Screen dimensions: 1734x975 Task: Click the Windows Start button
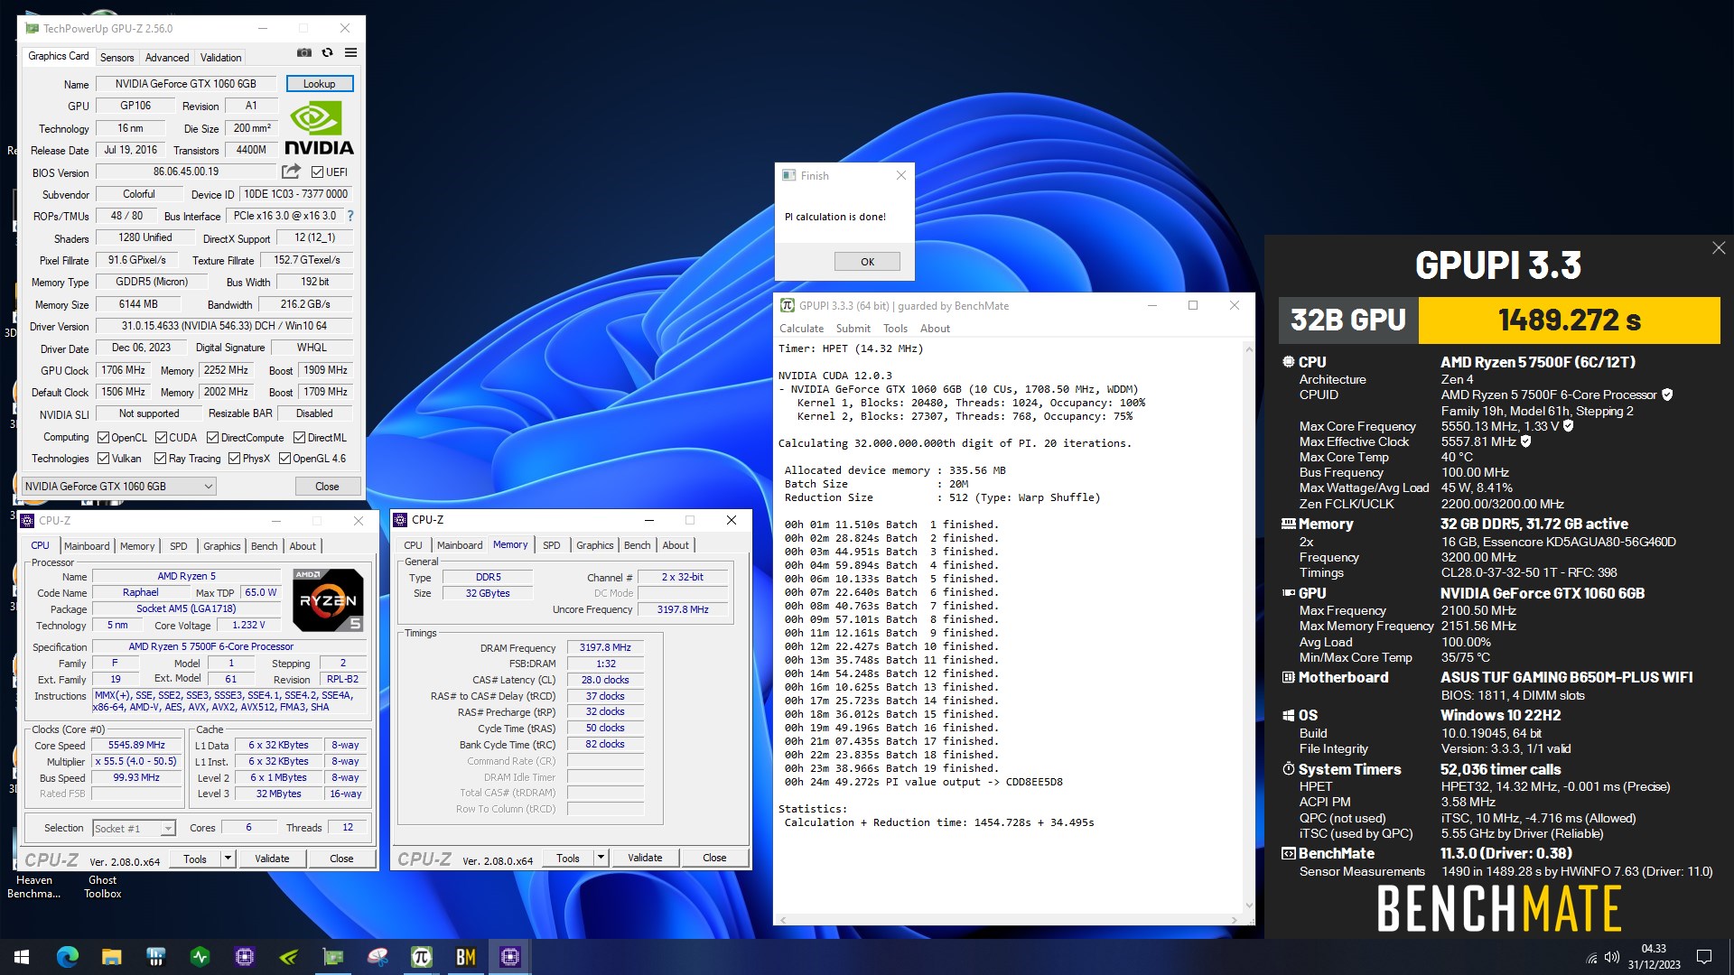[x=22, y=957]
